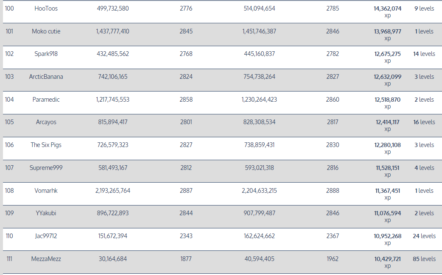
Task: Select the Jac99712 player name
Action: [x=46, y=236]
